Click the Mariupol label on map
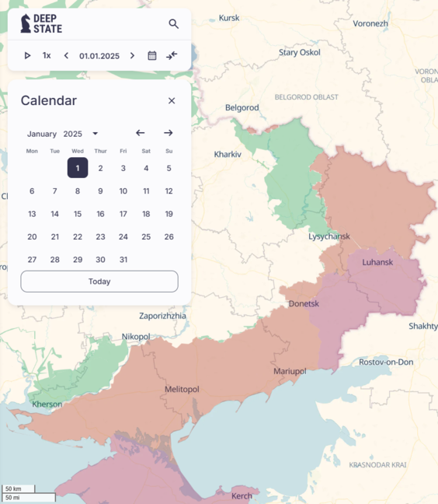 pyautogui.click(x=290, y=371)
